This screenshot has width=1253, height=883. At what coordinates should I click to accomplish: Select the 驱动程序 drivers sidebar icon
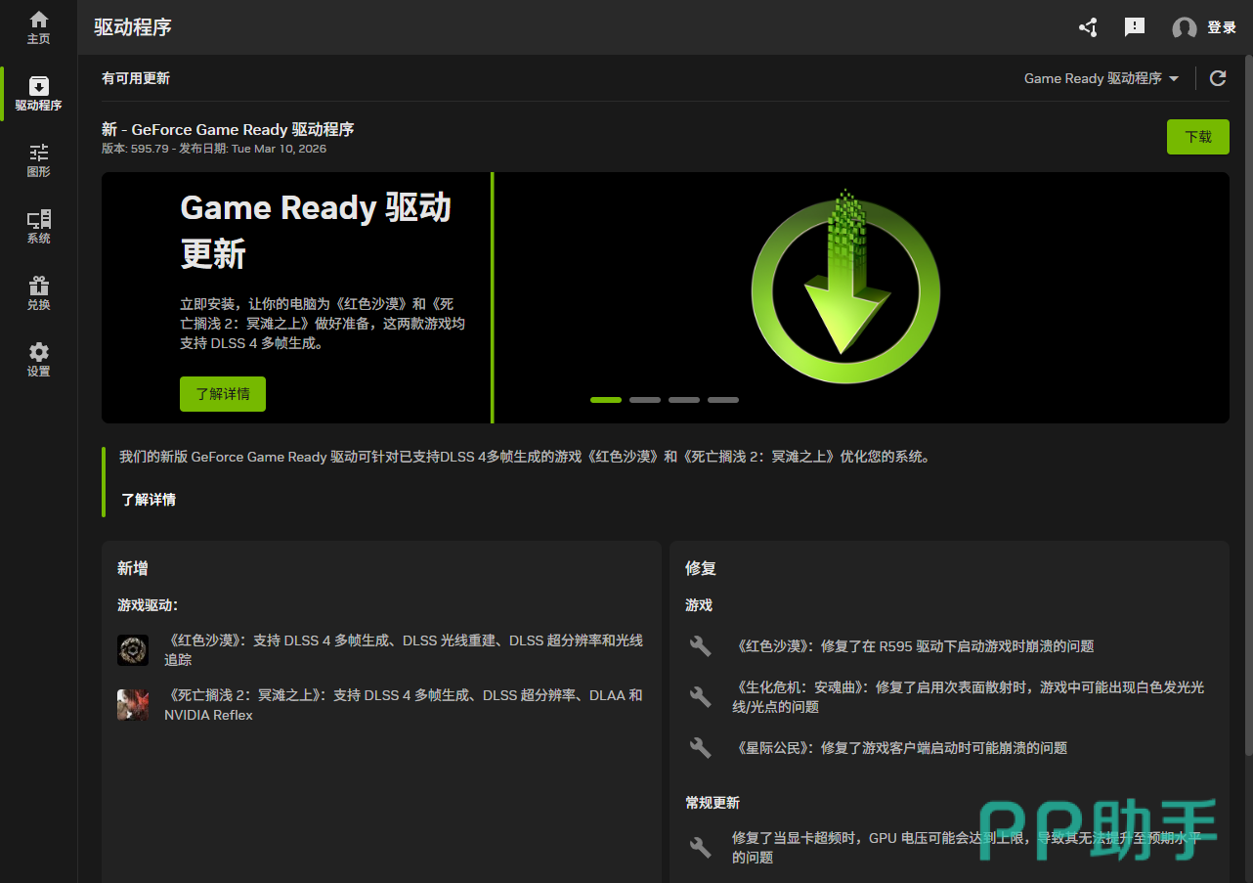pyautogui.click(x=38, y=94)
